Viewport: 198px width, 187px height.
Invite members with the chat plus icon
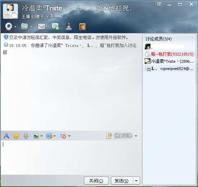tap(55, 27)
